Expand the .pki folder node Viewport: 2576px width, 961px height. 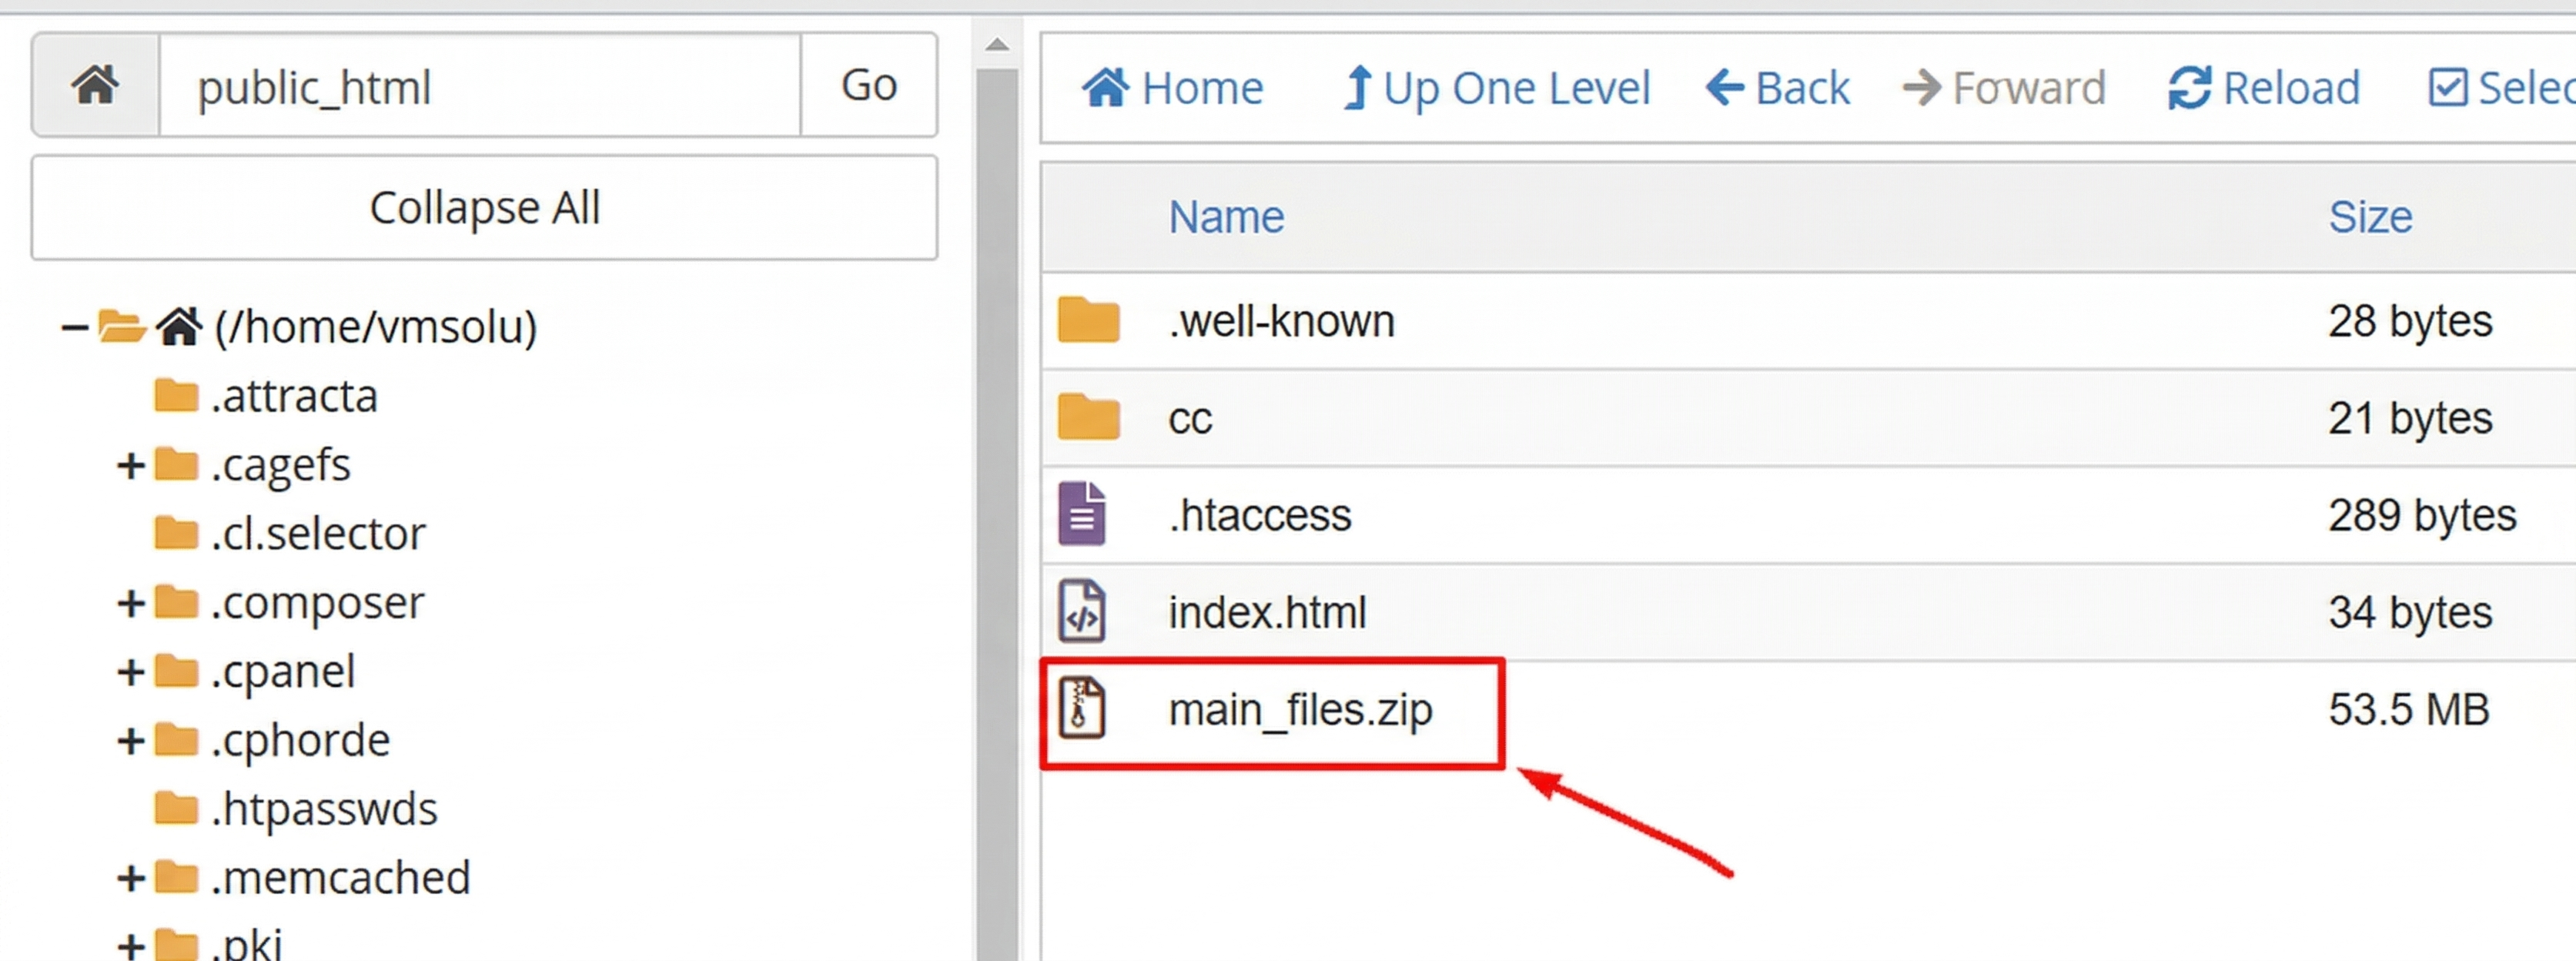131,945
